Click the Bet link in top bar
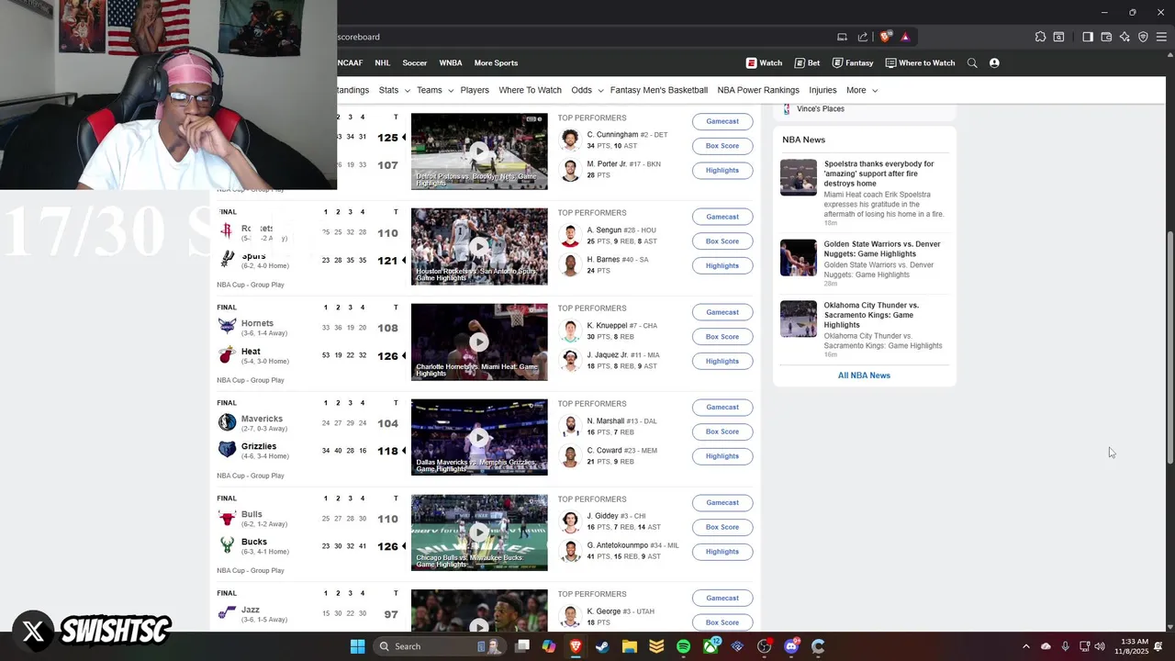This screenshot has height=661, width=1175. pos(807,63)
